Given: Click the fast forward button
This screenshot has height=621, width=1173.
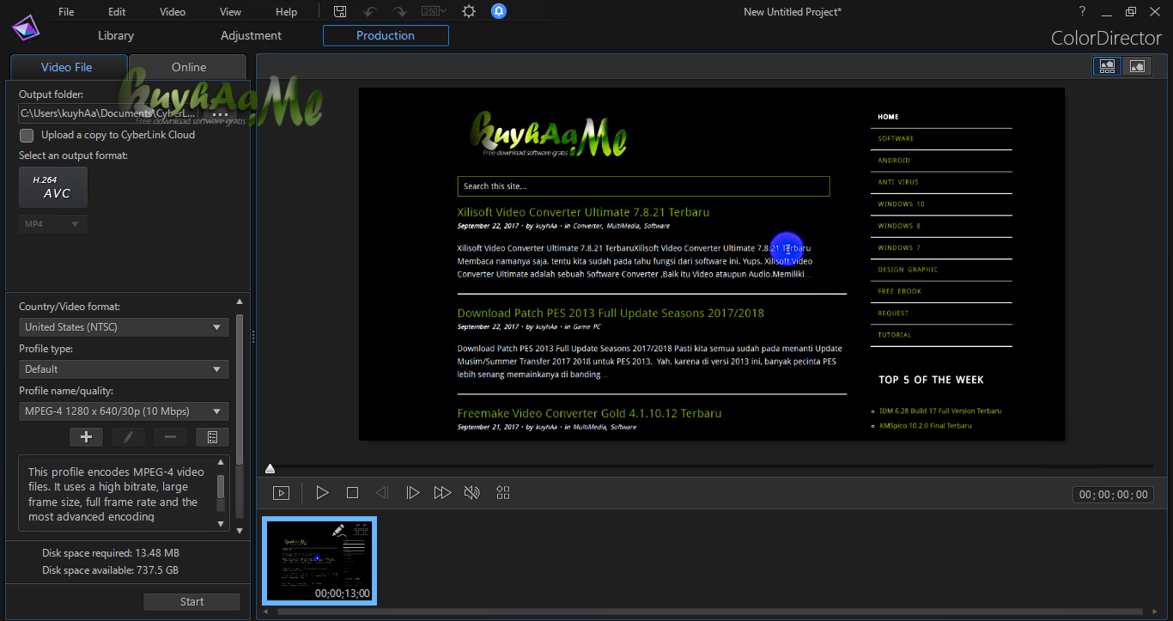Looking at the screenshot, I should pos(442,492).
